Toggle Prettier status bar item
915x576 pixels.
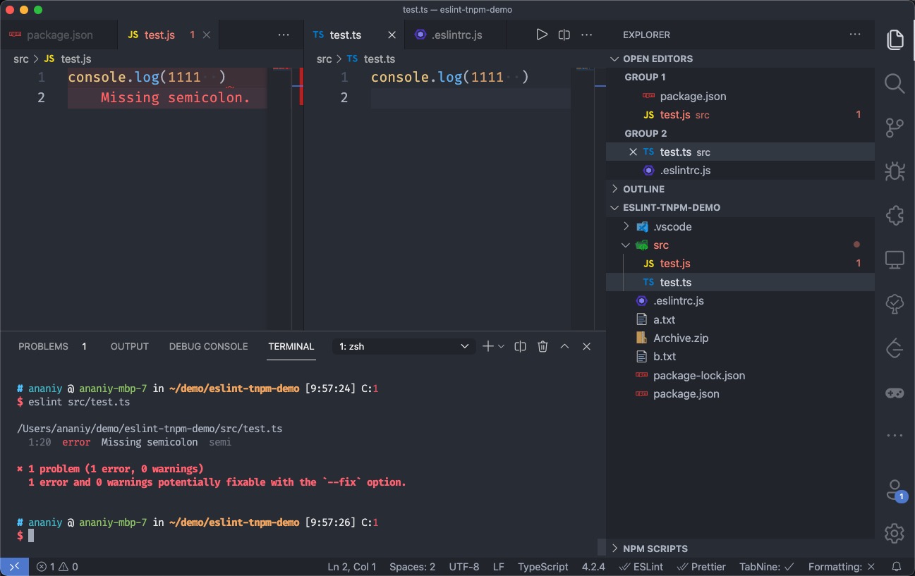click(x=701, y=567)
